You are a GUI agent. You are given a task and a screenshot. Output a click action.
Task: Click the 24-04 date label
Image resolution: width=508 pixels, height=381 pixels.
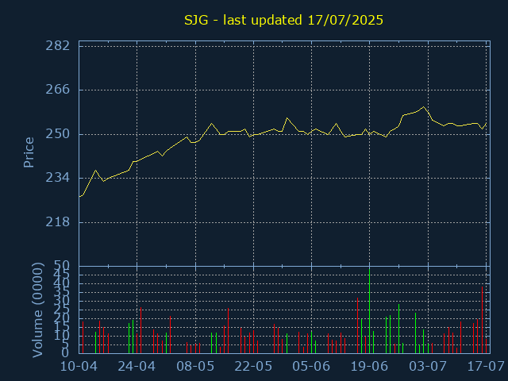point(137,367)
